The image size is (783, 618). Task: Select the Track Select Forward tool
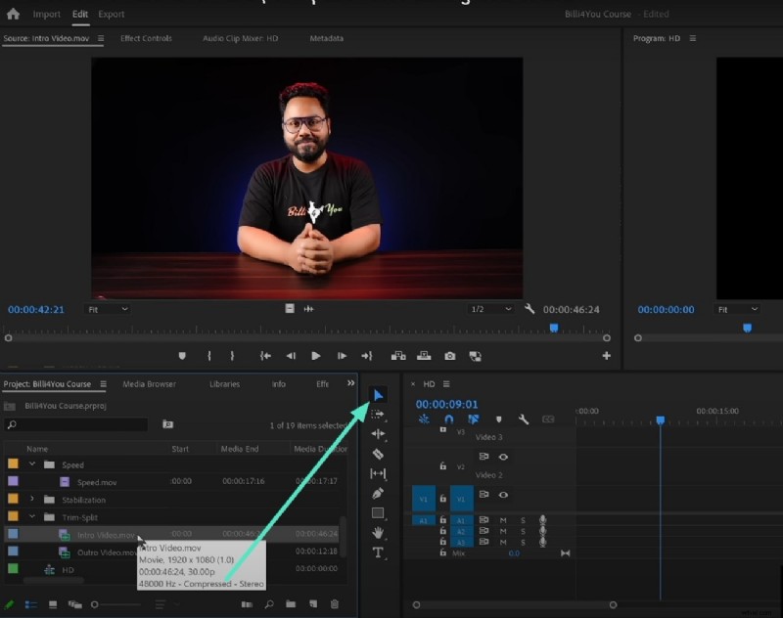[380, 415]
